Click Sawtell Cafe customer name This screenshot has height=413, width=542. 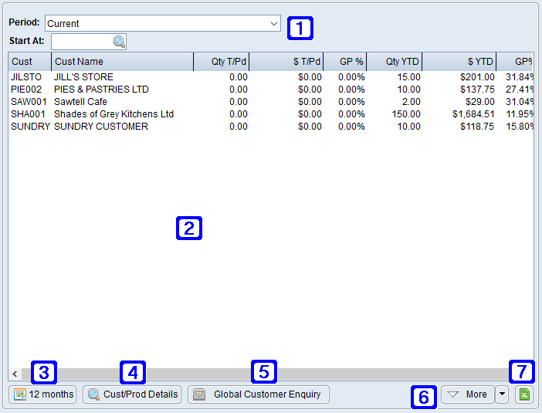80,102
